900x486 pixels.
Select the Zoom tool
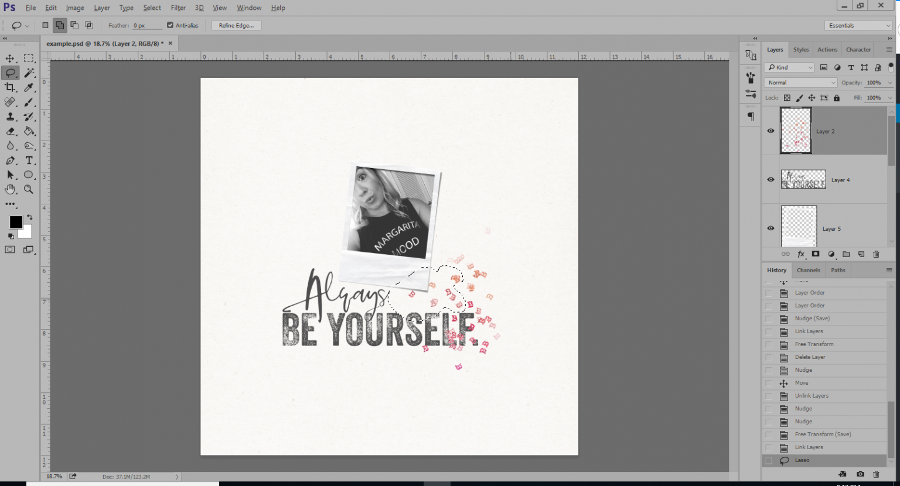tap(29, 189)
